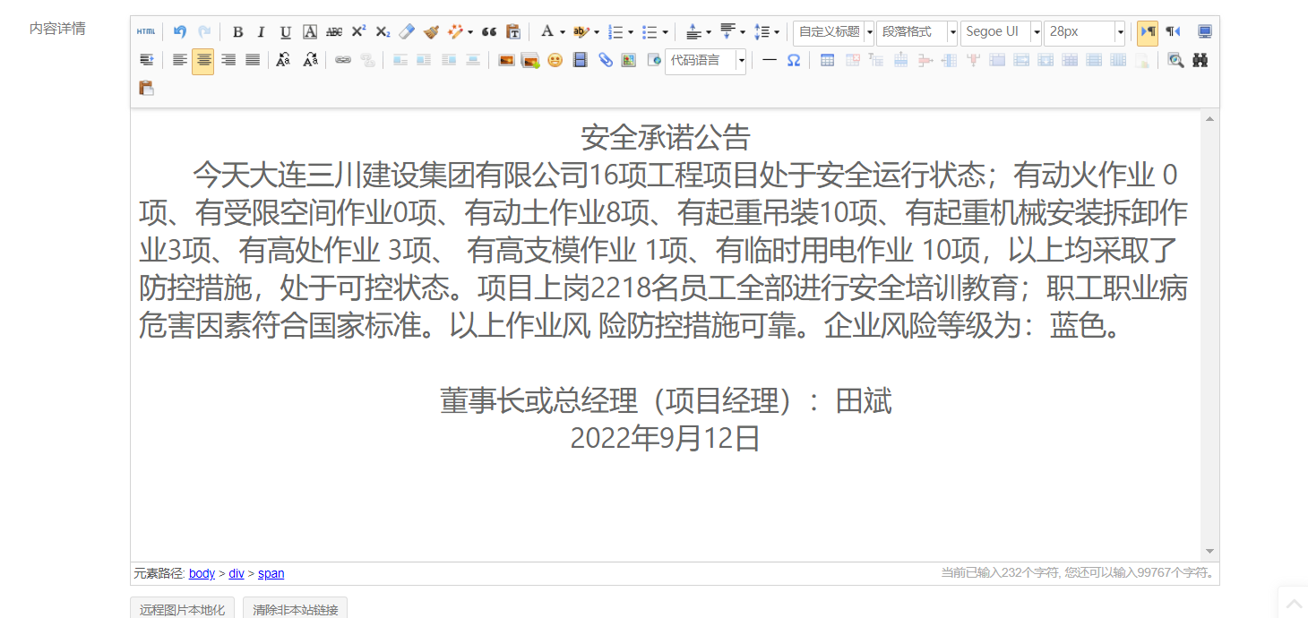Screen dimensions: 1308x618
Task: Clear formatting with the eraser icon
Action: tap(407, 31)
